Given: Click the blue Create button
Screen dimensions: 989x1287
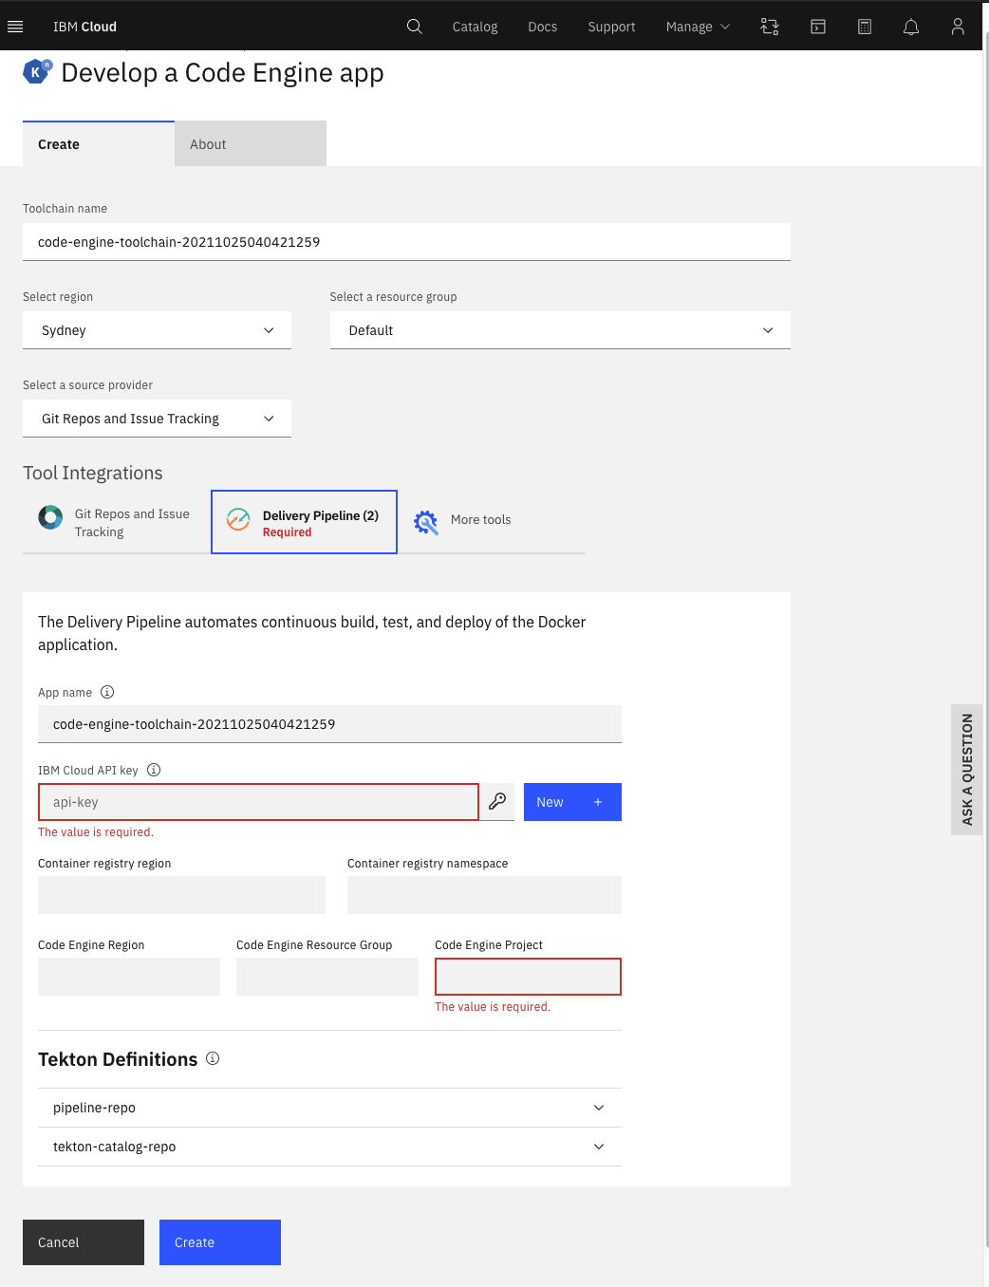Looking at the screenshot, I should [220, 1242].
